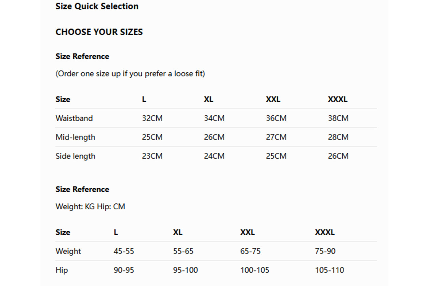Click the Hip row label

(x=62, y=270)
